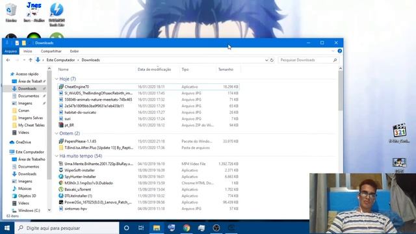416x234 pixels.
Task: Select Acesso rápido in navigation pane
Action: 27,74
